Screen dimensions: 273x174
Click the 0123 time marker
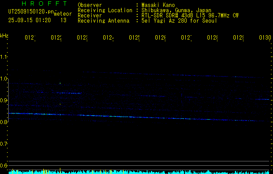pos(82,38)
